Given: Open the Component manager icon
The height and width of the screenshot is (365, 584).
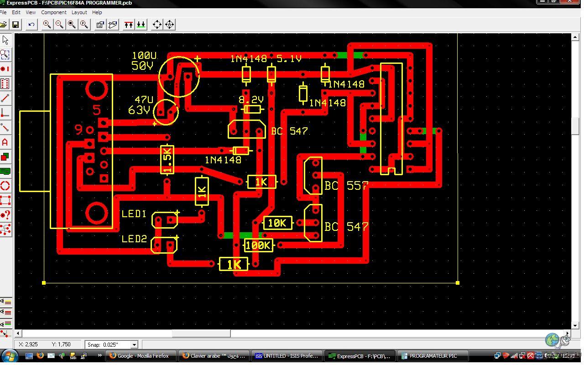Looking at the screenshot, I should 113,25.
